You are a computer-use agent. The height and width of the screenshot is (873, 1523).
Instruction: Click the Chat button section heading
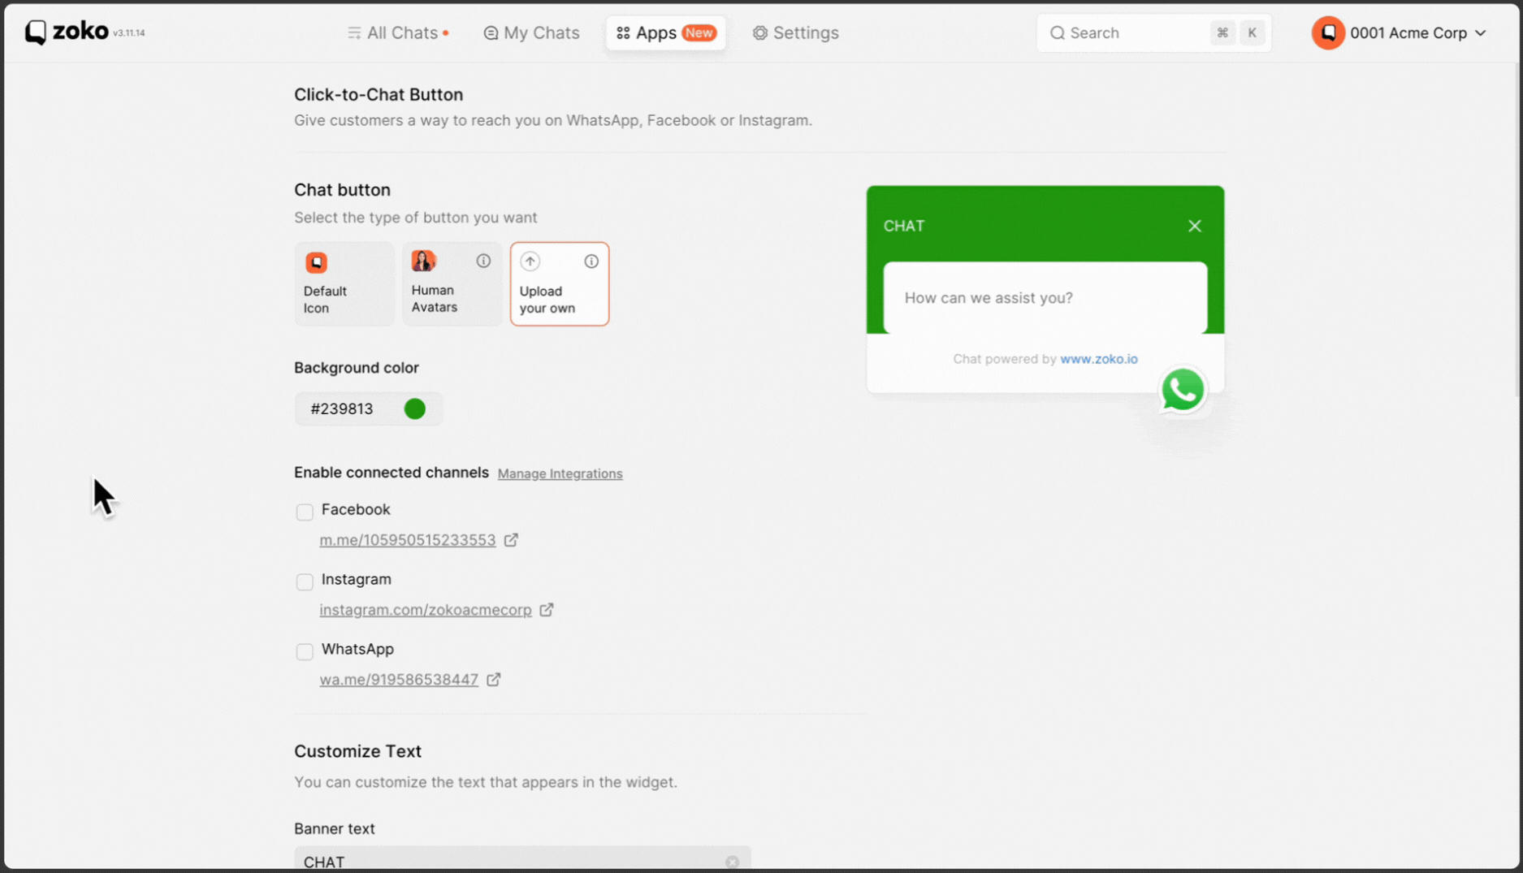[342, 189]
